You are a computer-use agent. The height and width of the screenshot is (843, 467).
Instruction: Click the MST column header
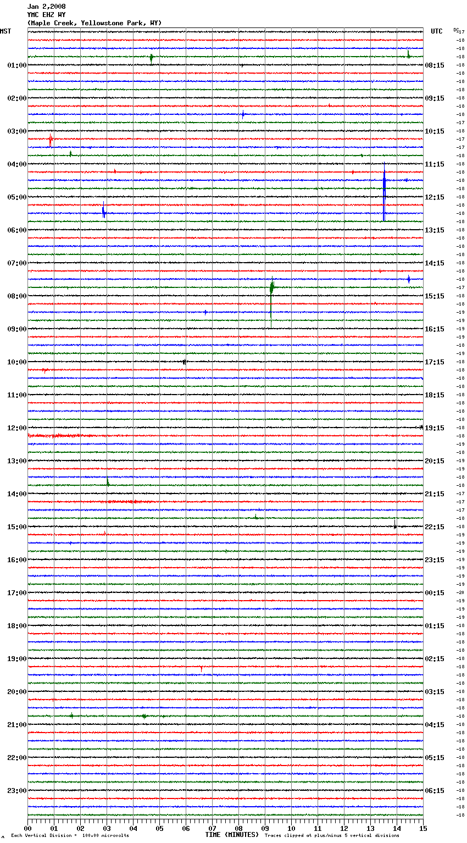pos(5,31)
